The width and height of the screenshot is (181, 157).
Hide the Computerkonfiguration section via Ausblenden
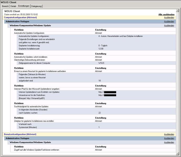169,18
